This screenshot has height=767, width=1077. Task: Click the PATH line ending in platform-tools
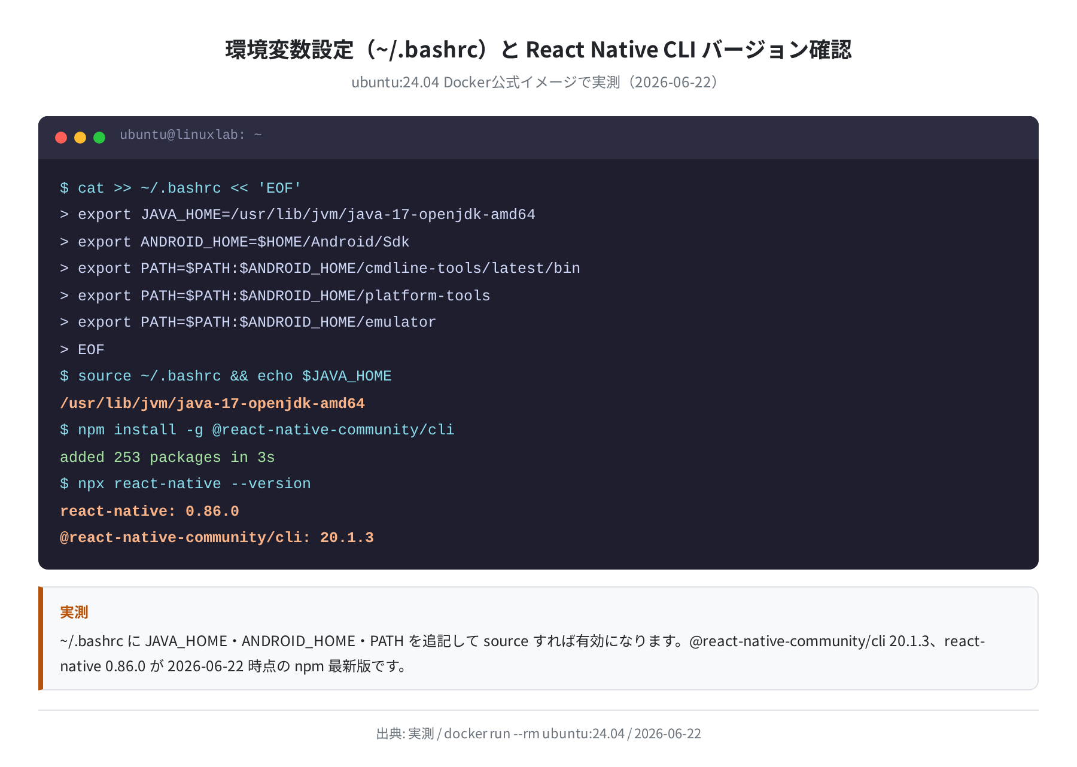275,296
